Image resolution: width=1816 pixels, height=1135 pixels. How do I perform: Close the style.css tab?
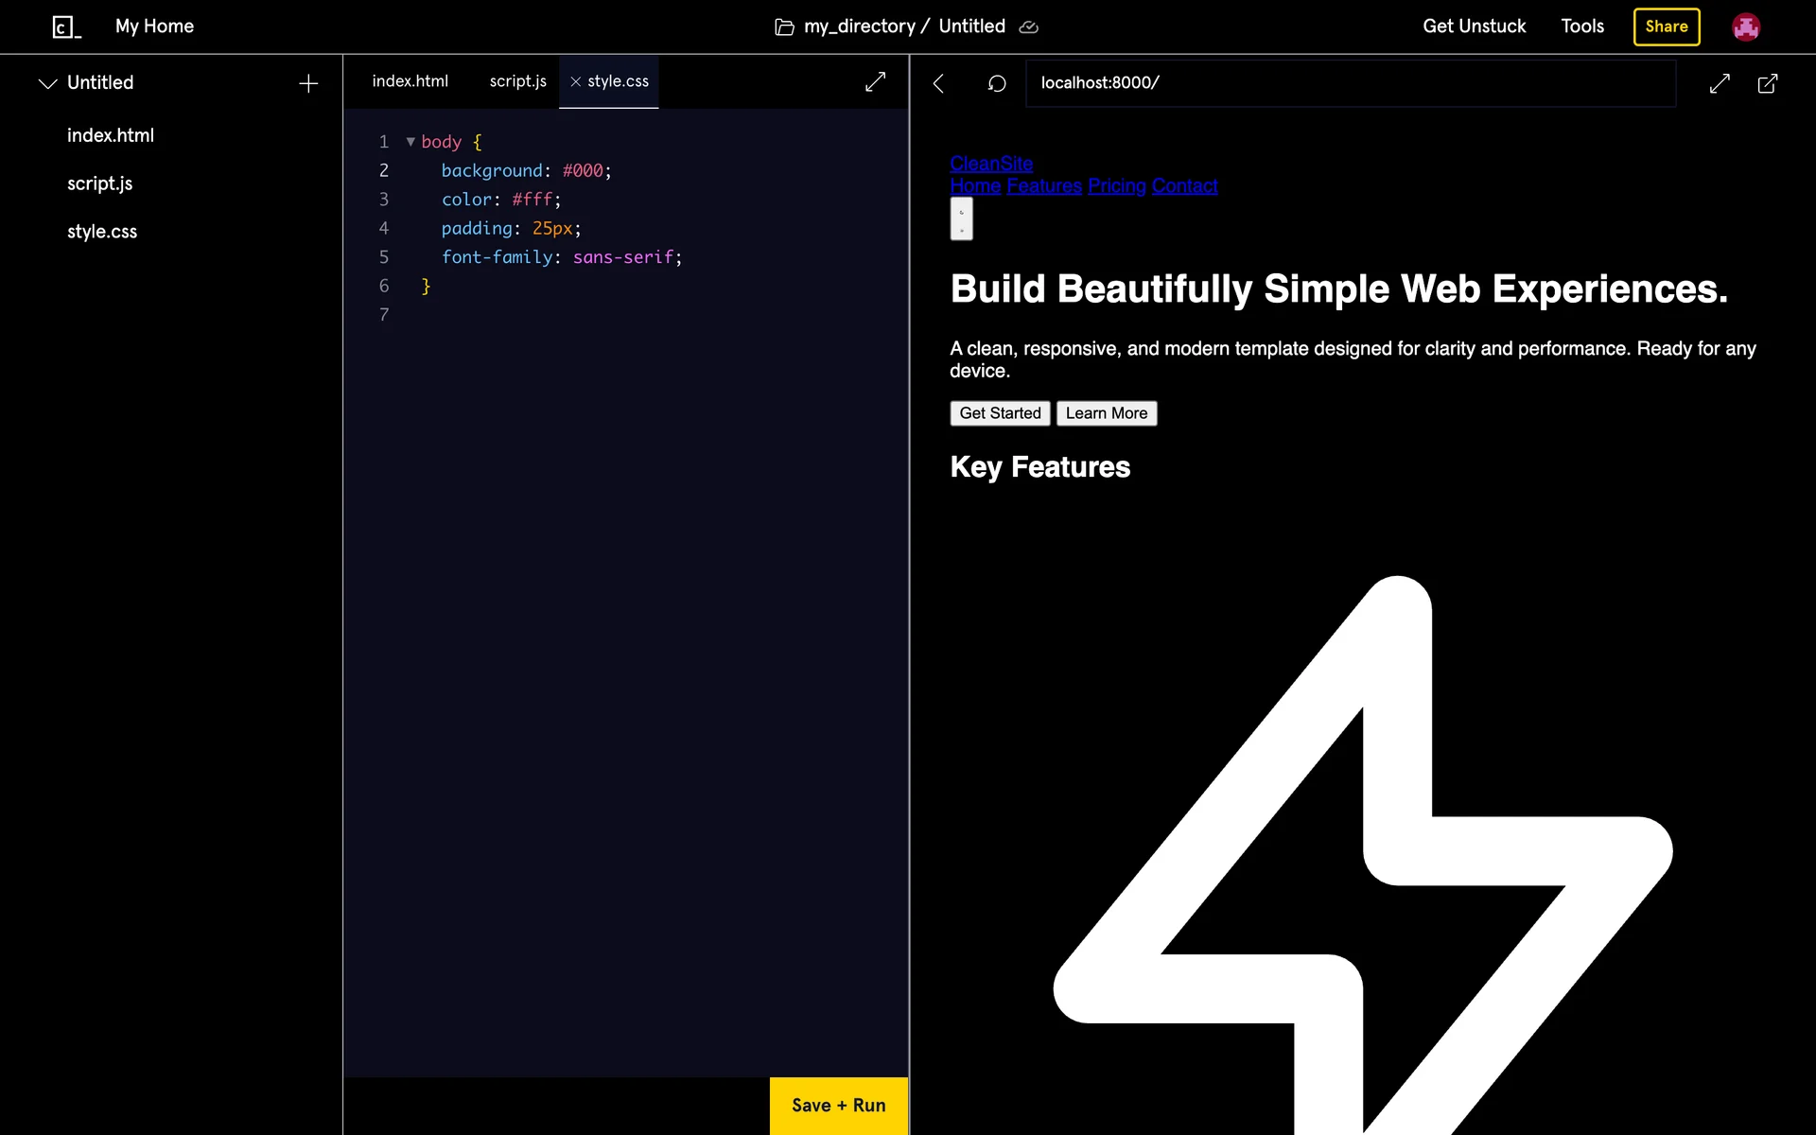575,81
